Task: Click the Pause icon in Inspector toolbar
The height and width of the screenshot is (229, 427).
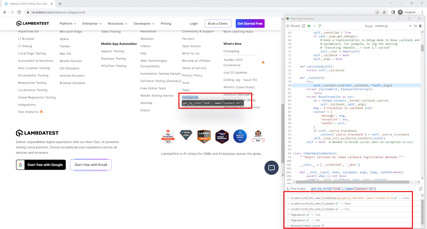Action: tap(314, 26)
